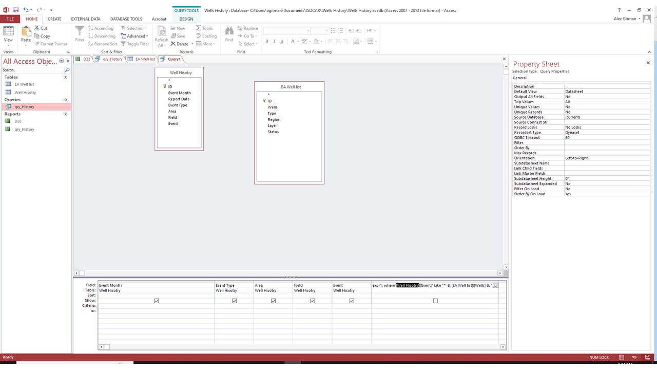Viewport: 657px width, 370px height.
Task: Open the Advanced filter dropdown
Action: pos(134,36)
